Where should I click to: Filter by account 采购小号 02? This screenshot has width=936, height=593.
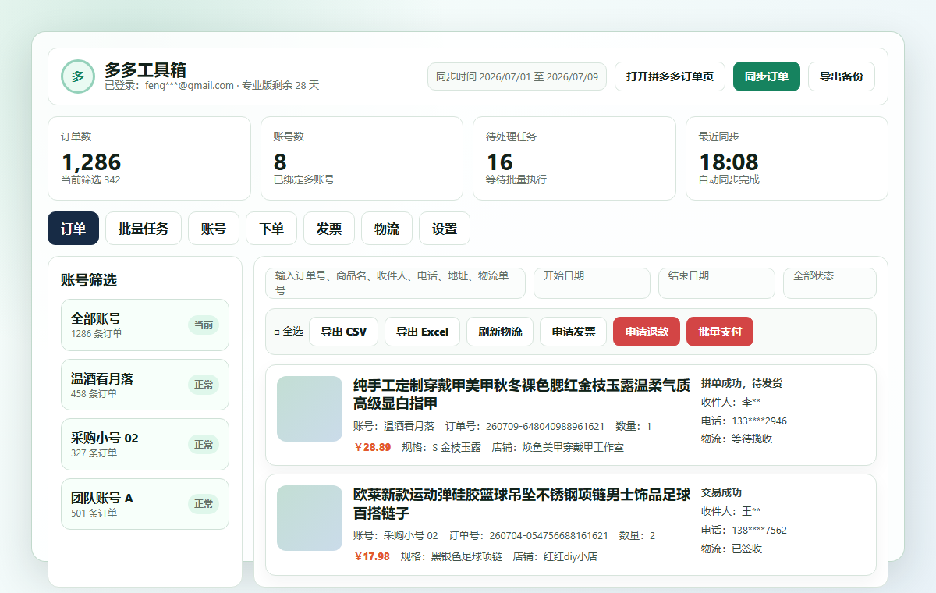click(145, 444)
